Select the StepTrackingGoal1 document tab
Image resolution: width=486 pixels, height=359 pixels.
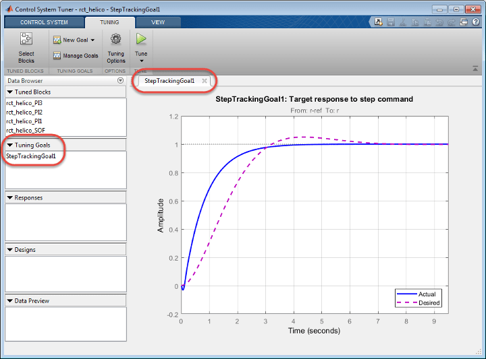pyautogui.click(x=169, y=81)
